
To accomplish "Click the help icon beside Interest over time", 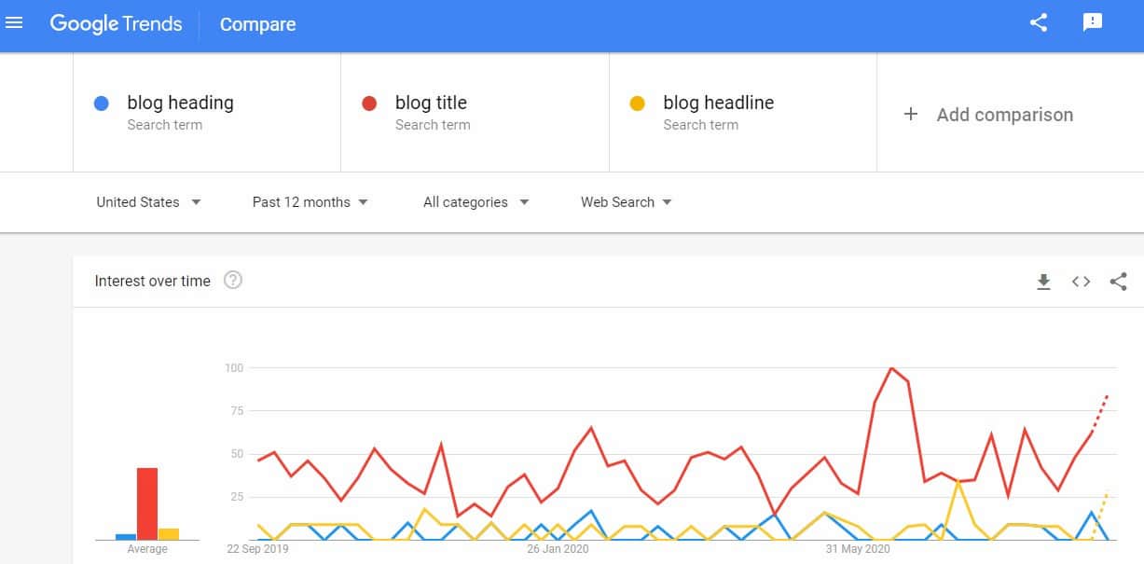I will (x=233, y=281).
